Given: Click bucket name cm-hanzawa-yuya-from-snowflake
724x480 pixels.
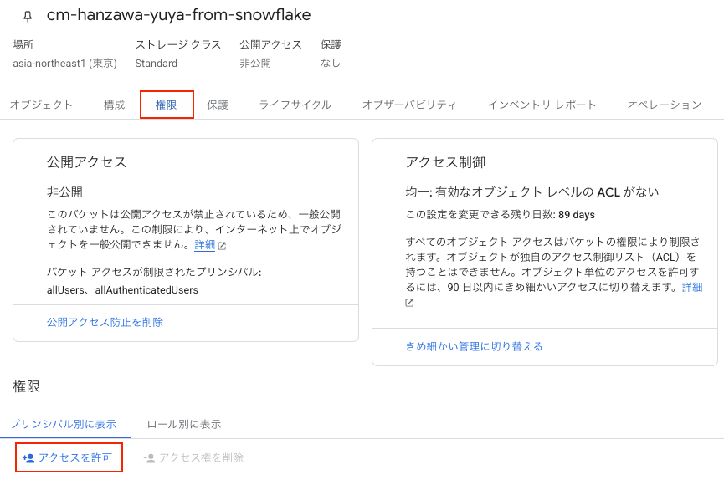Looking at the screenshot, I should [x=178, y=15].
